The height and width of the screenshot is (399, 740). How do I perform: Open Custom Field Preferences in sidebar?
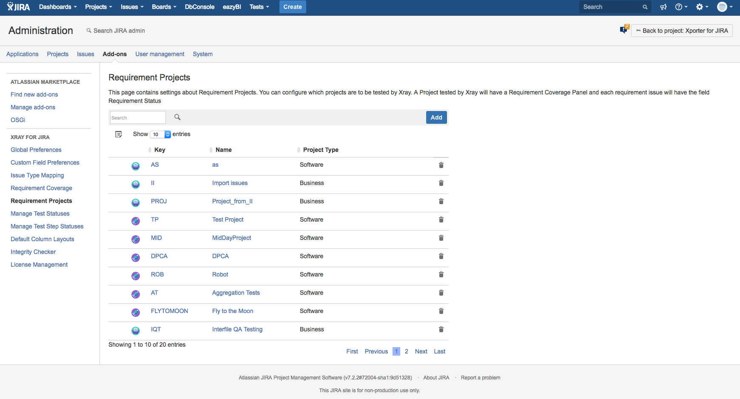click(x=45, y=162)
